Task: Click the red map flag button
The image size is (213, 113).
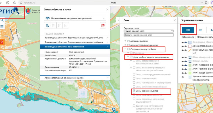Action: pyautogui.click(x=103, y=25)
